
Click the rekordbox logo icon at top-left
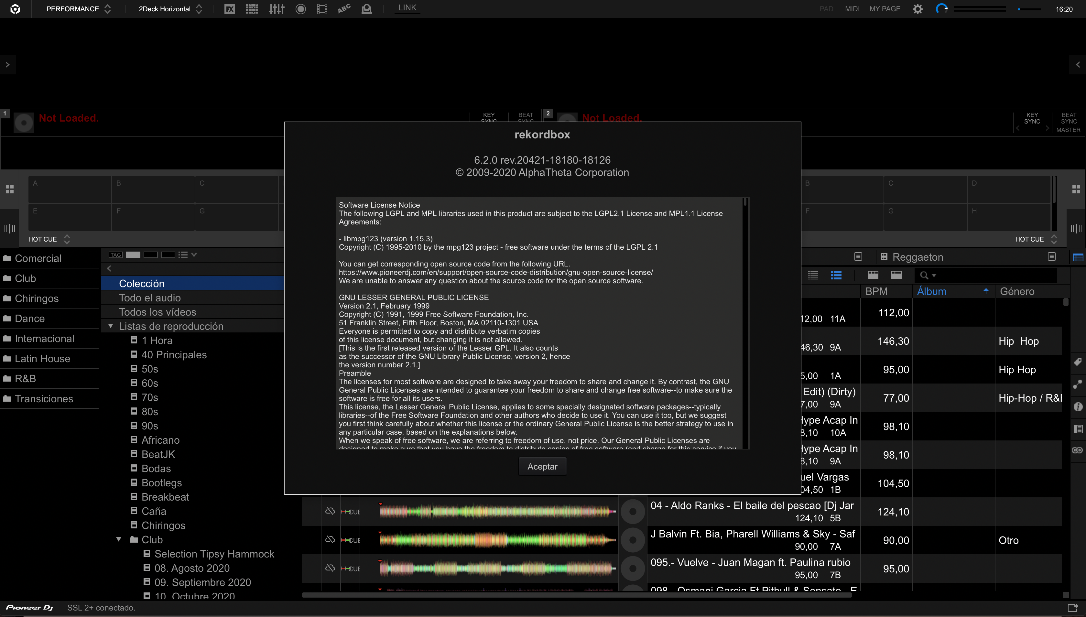(15, 9)
